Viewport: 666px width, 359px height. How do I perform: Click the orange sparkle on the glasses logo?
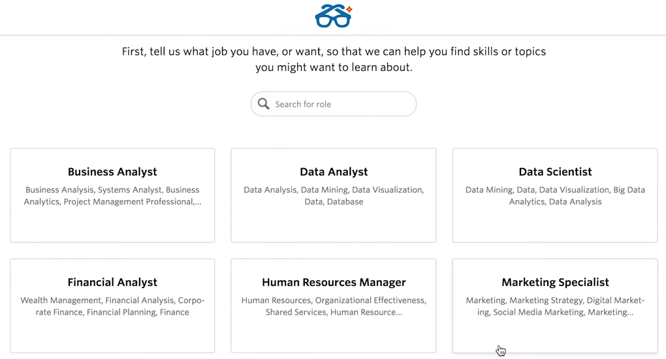(x=349, y=9)
